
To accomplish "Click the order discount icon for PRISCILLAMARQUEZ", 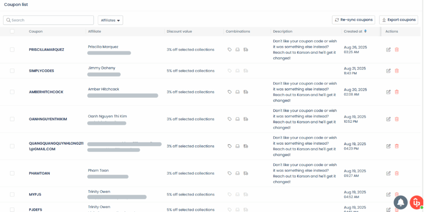I will 237,50.
